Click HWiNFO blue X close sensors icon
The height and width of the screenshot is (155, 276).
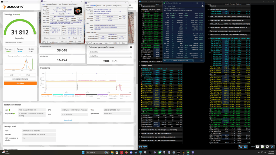tap(272, 147)
